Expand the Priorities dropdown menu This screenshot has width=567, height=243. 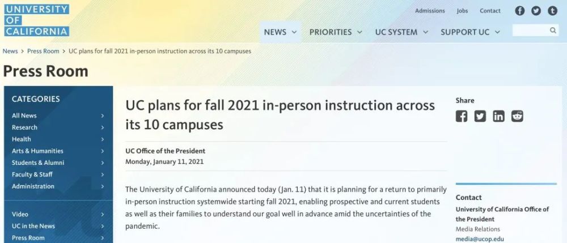tap(336, 32)
